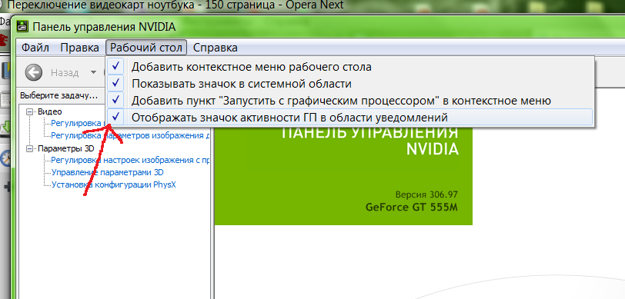This screenshot has height=299, width=625.
Task: Click the green back arrow icon
Action: 34,73
